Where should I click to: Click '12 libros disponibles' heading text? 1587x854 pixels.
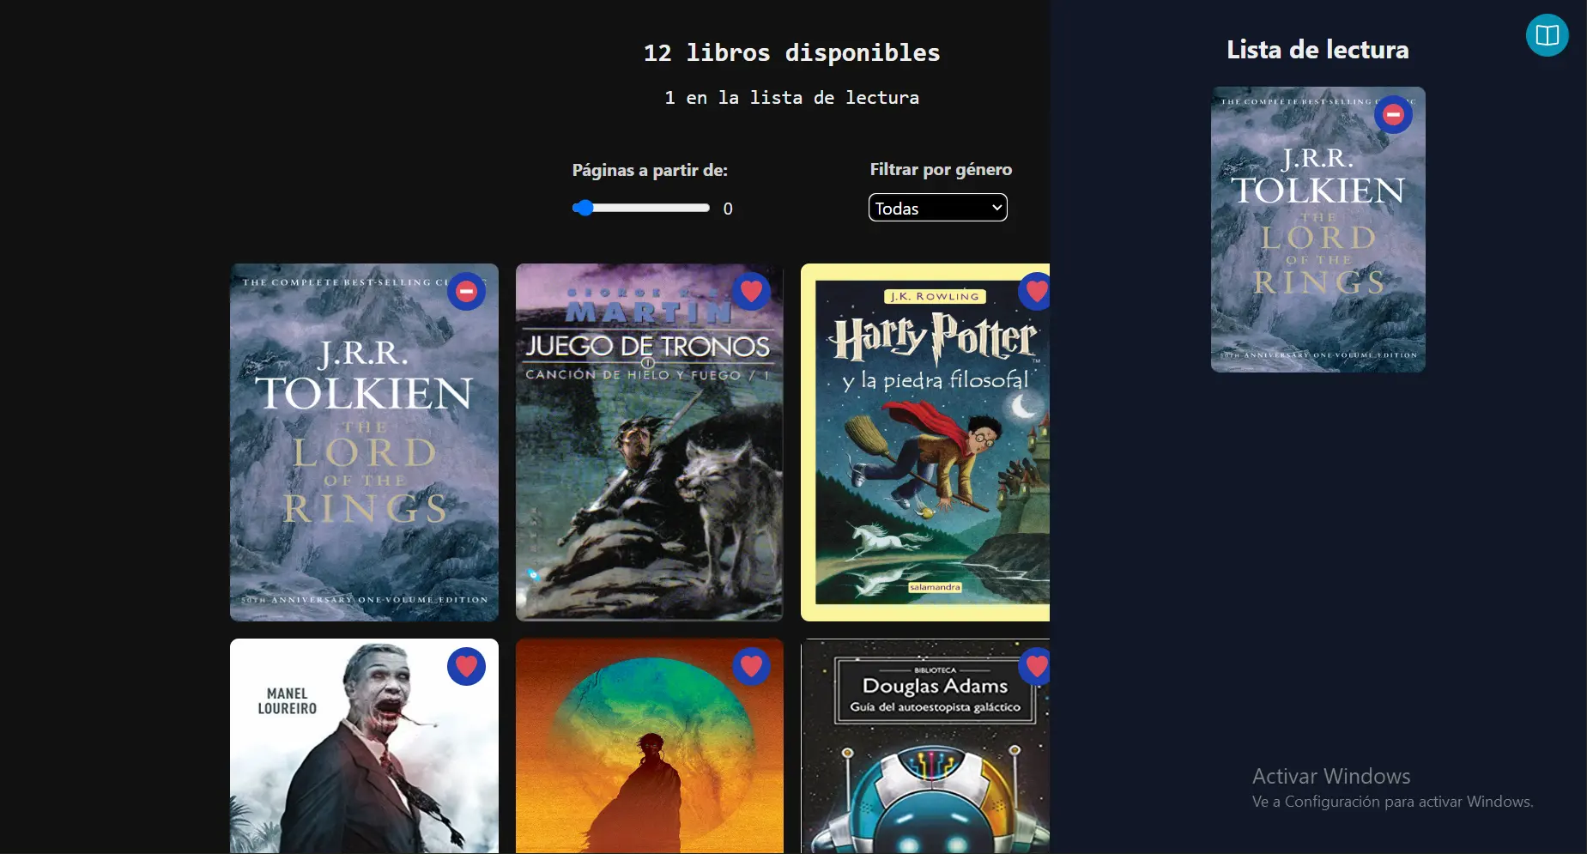(x=791, y=53)
